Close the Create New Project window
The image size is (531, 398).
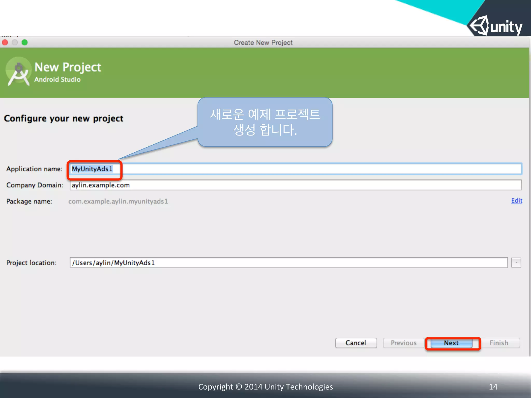[x=5, y=42]
